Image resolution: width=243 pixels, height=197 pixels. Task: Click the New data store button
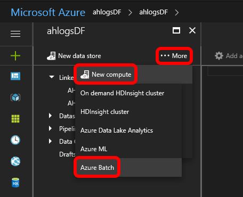click(x=74, y=56)
